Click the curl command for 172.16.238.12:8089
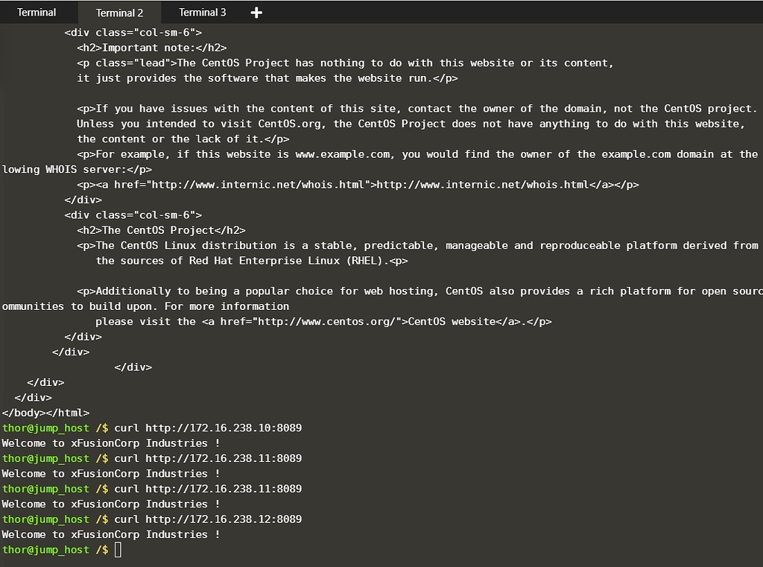 tap(208, 519)
